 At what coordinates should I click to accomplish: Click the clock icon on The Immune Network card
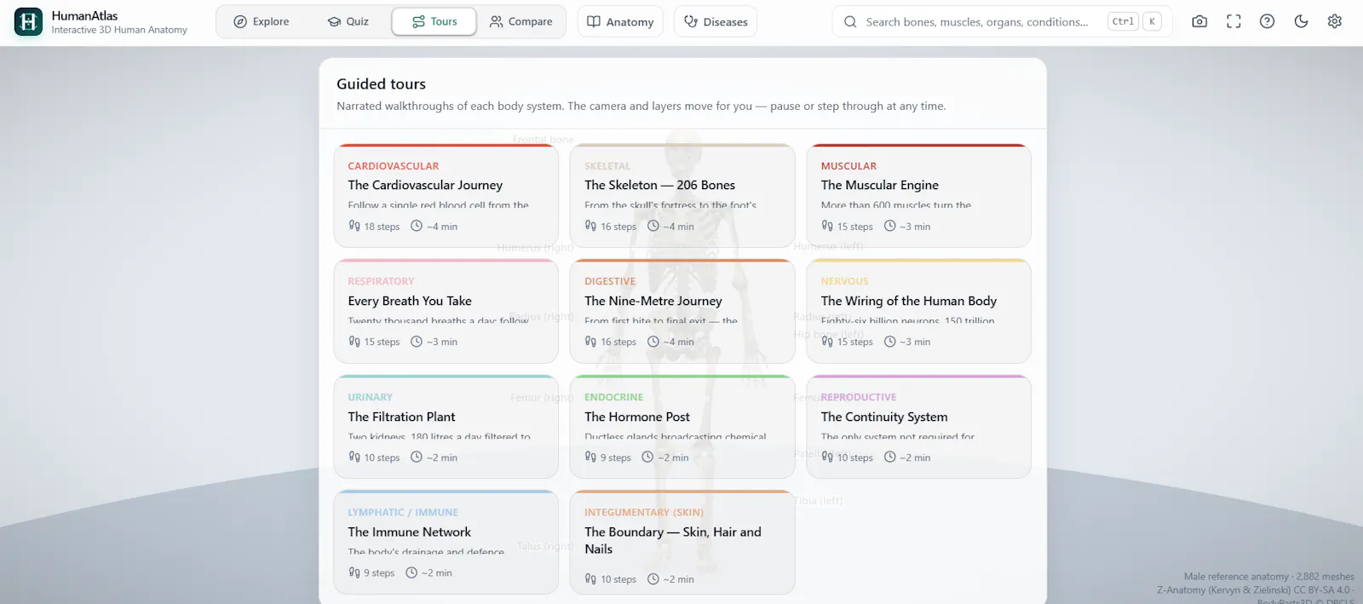coord(411,572)
